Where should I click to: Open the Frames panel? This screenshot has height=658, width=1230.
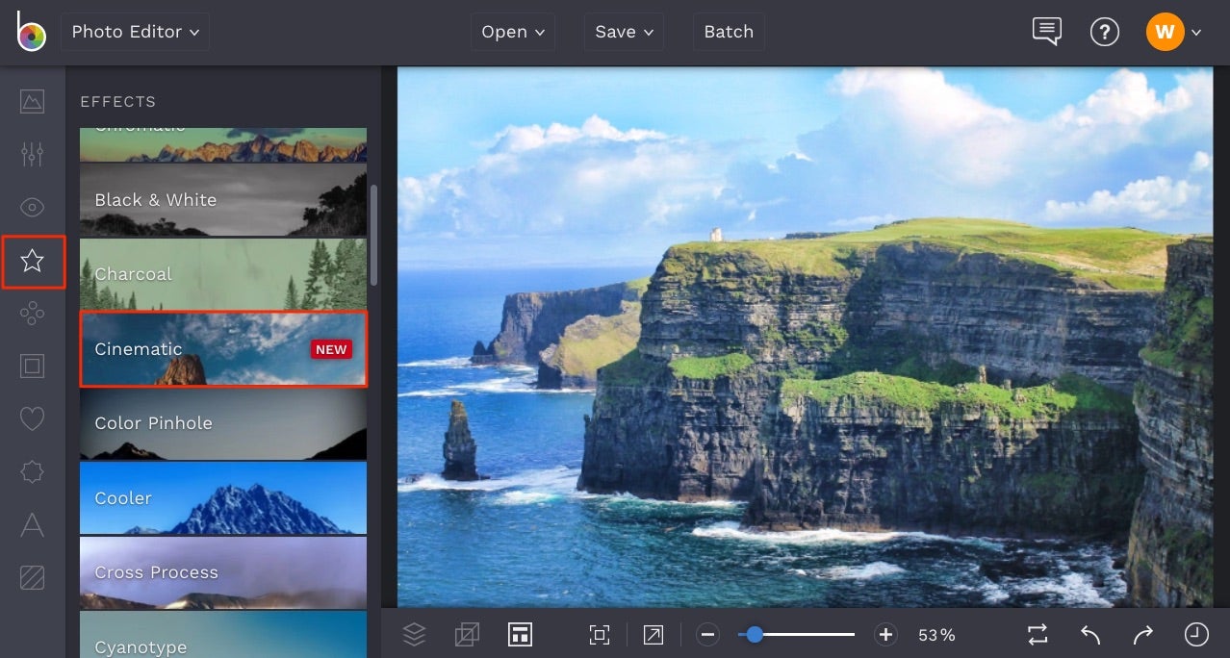point(32,366)
